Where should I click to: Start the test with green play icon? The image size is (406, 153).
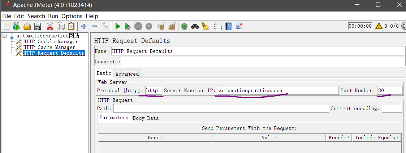click(x=117, y=26)
